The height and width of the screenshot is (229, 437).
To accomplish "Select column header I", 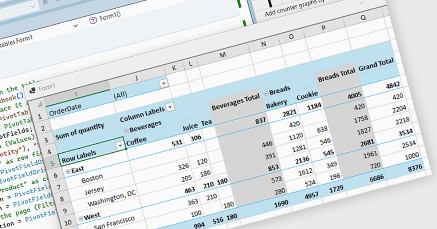I will [x=76, y=94].
